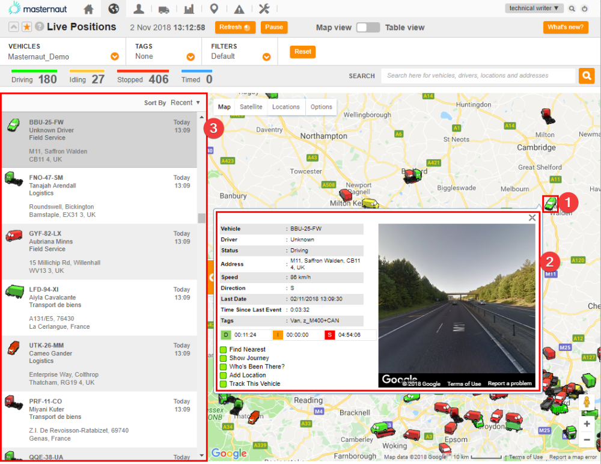Click the Street View pegman icon
Image resolution: width=601 pixels, height=464 pixels.
[587, 402]
